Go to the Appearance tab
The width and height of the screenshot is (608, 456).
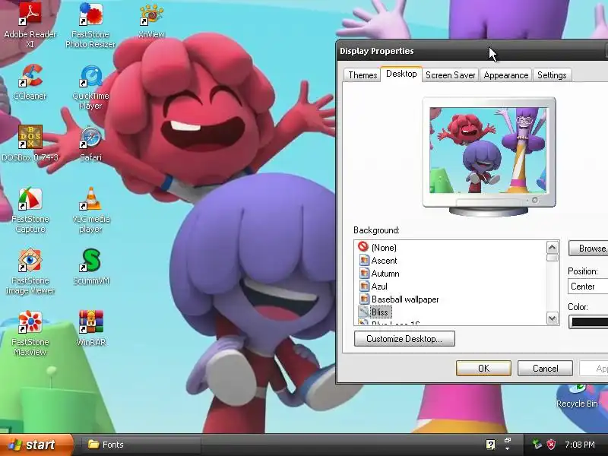coord(506,75)
